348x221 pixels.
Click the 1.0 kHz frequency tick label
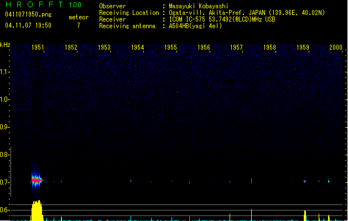pos(4,99)
